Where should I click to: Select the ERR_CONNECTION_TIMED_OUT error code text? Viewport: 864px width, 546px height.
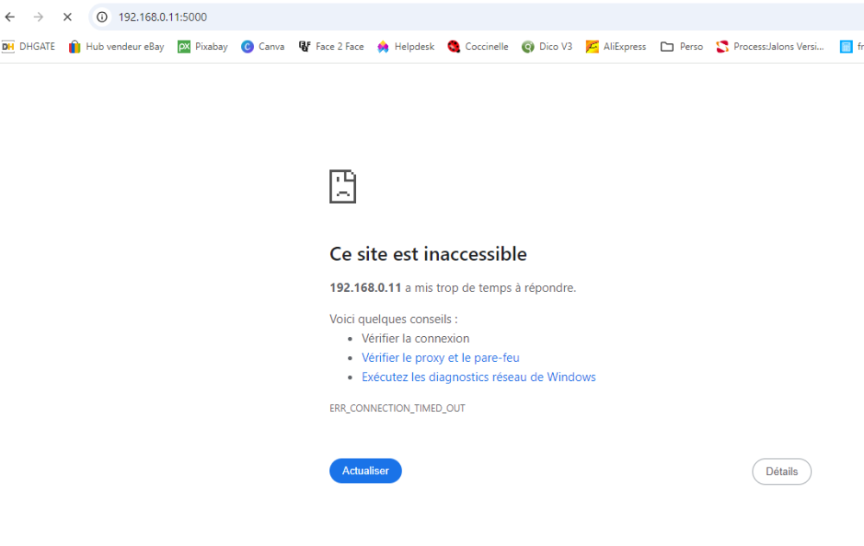pyautogui.click(x=397, y=409)
